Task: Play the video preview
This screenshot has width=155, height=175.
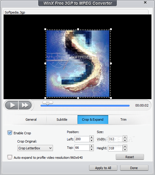Action: tap(12, 105)
